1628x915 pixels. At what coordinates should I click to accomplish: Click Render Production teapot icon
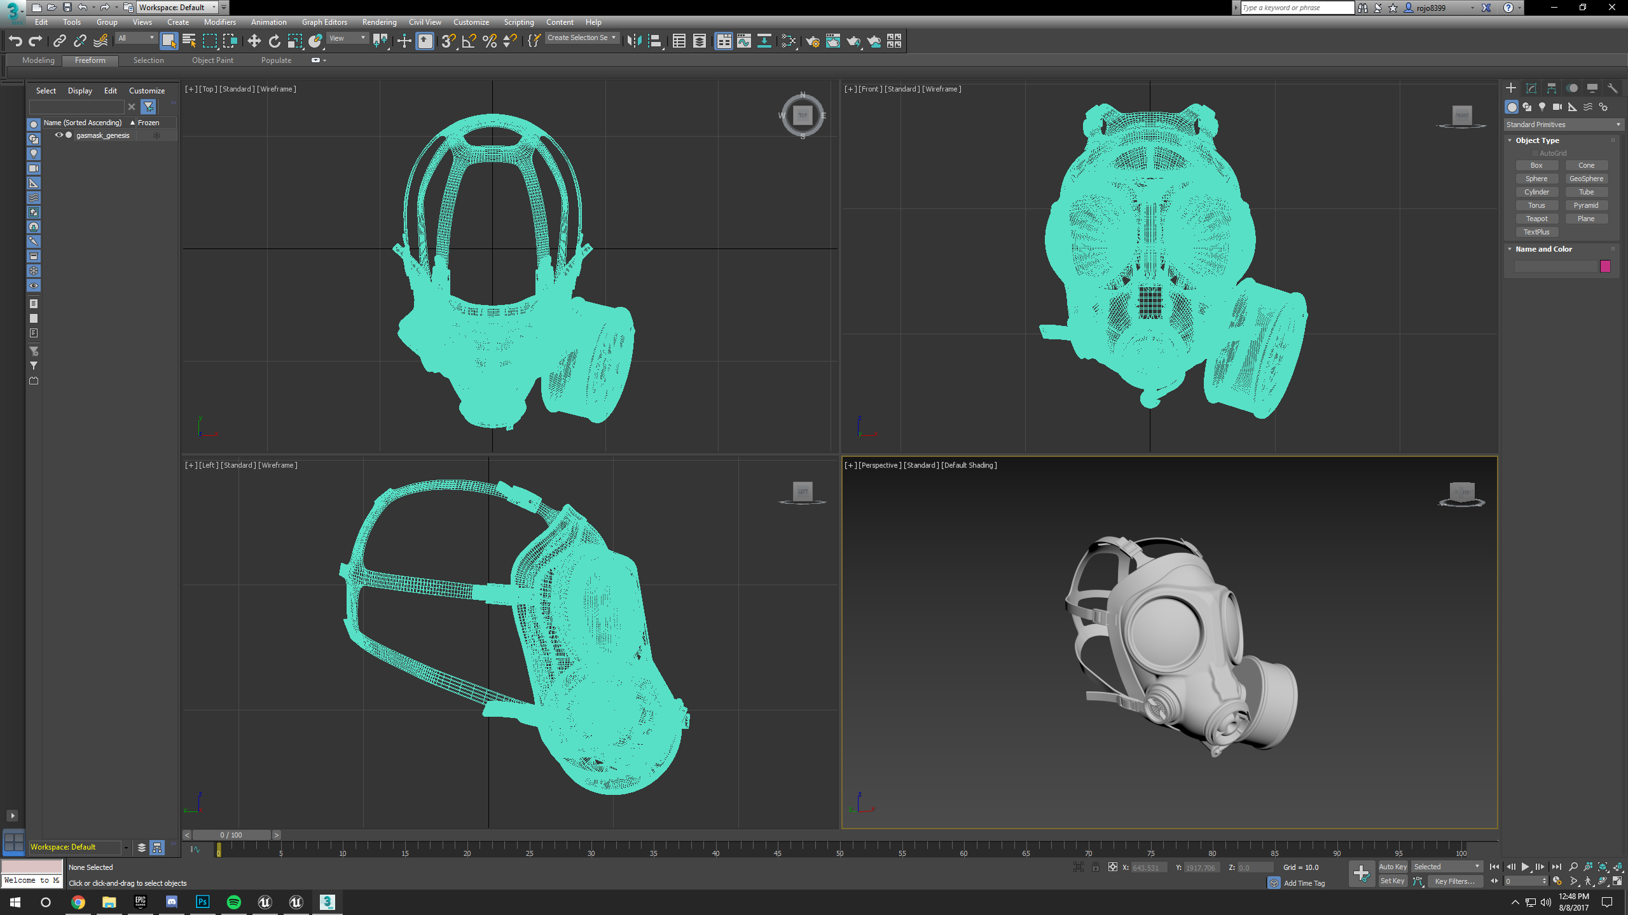(x=853, y=41)
